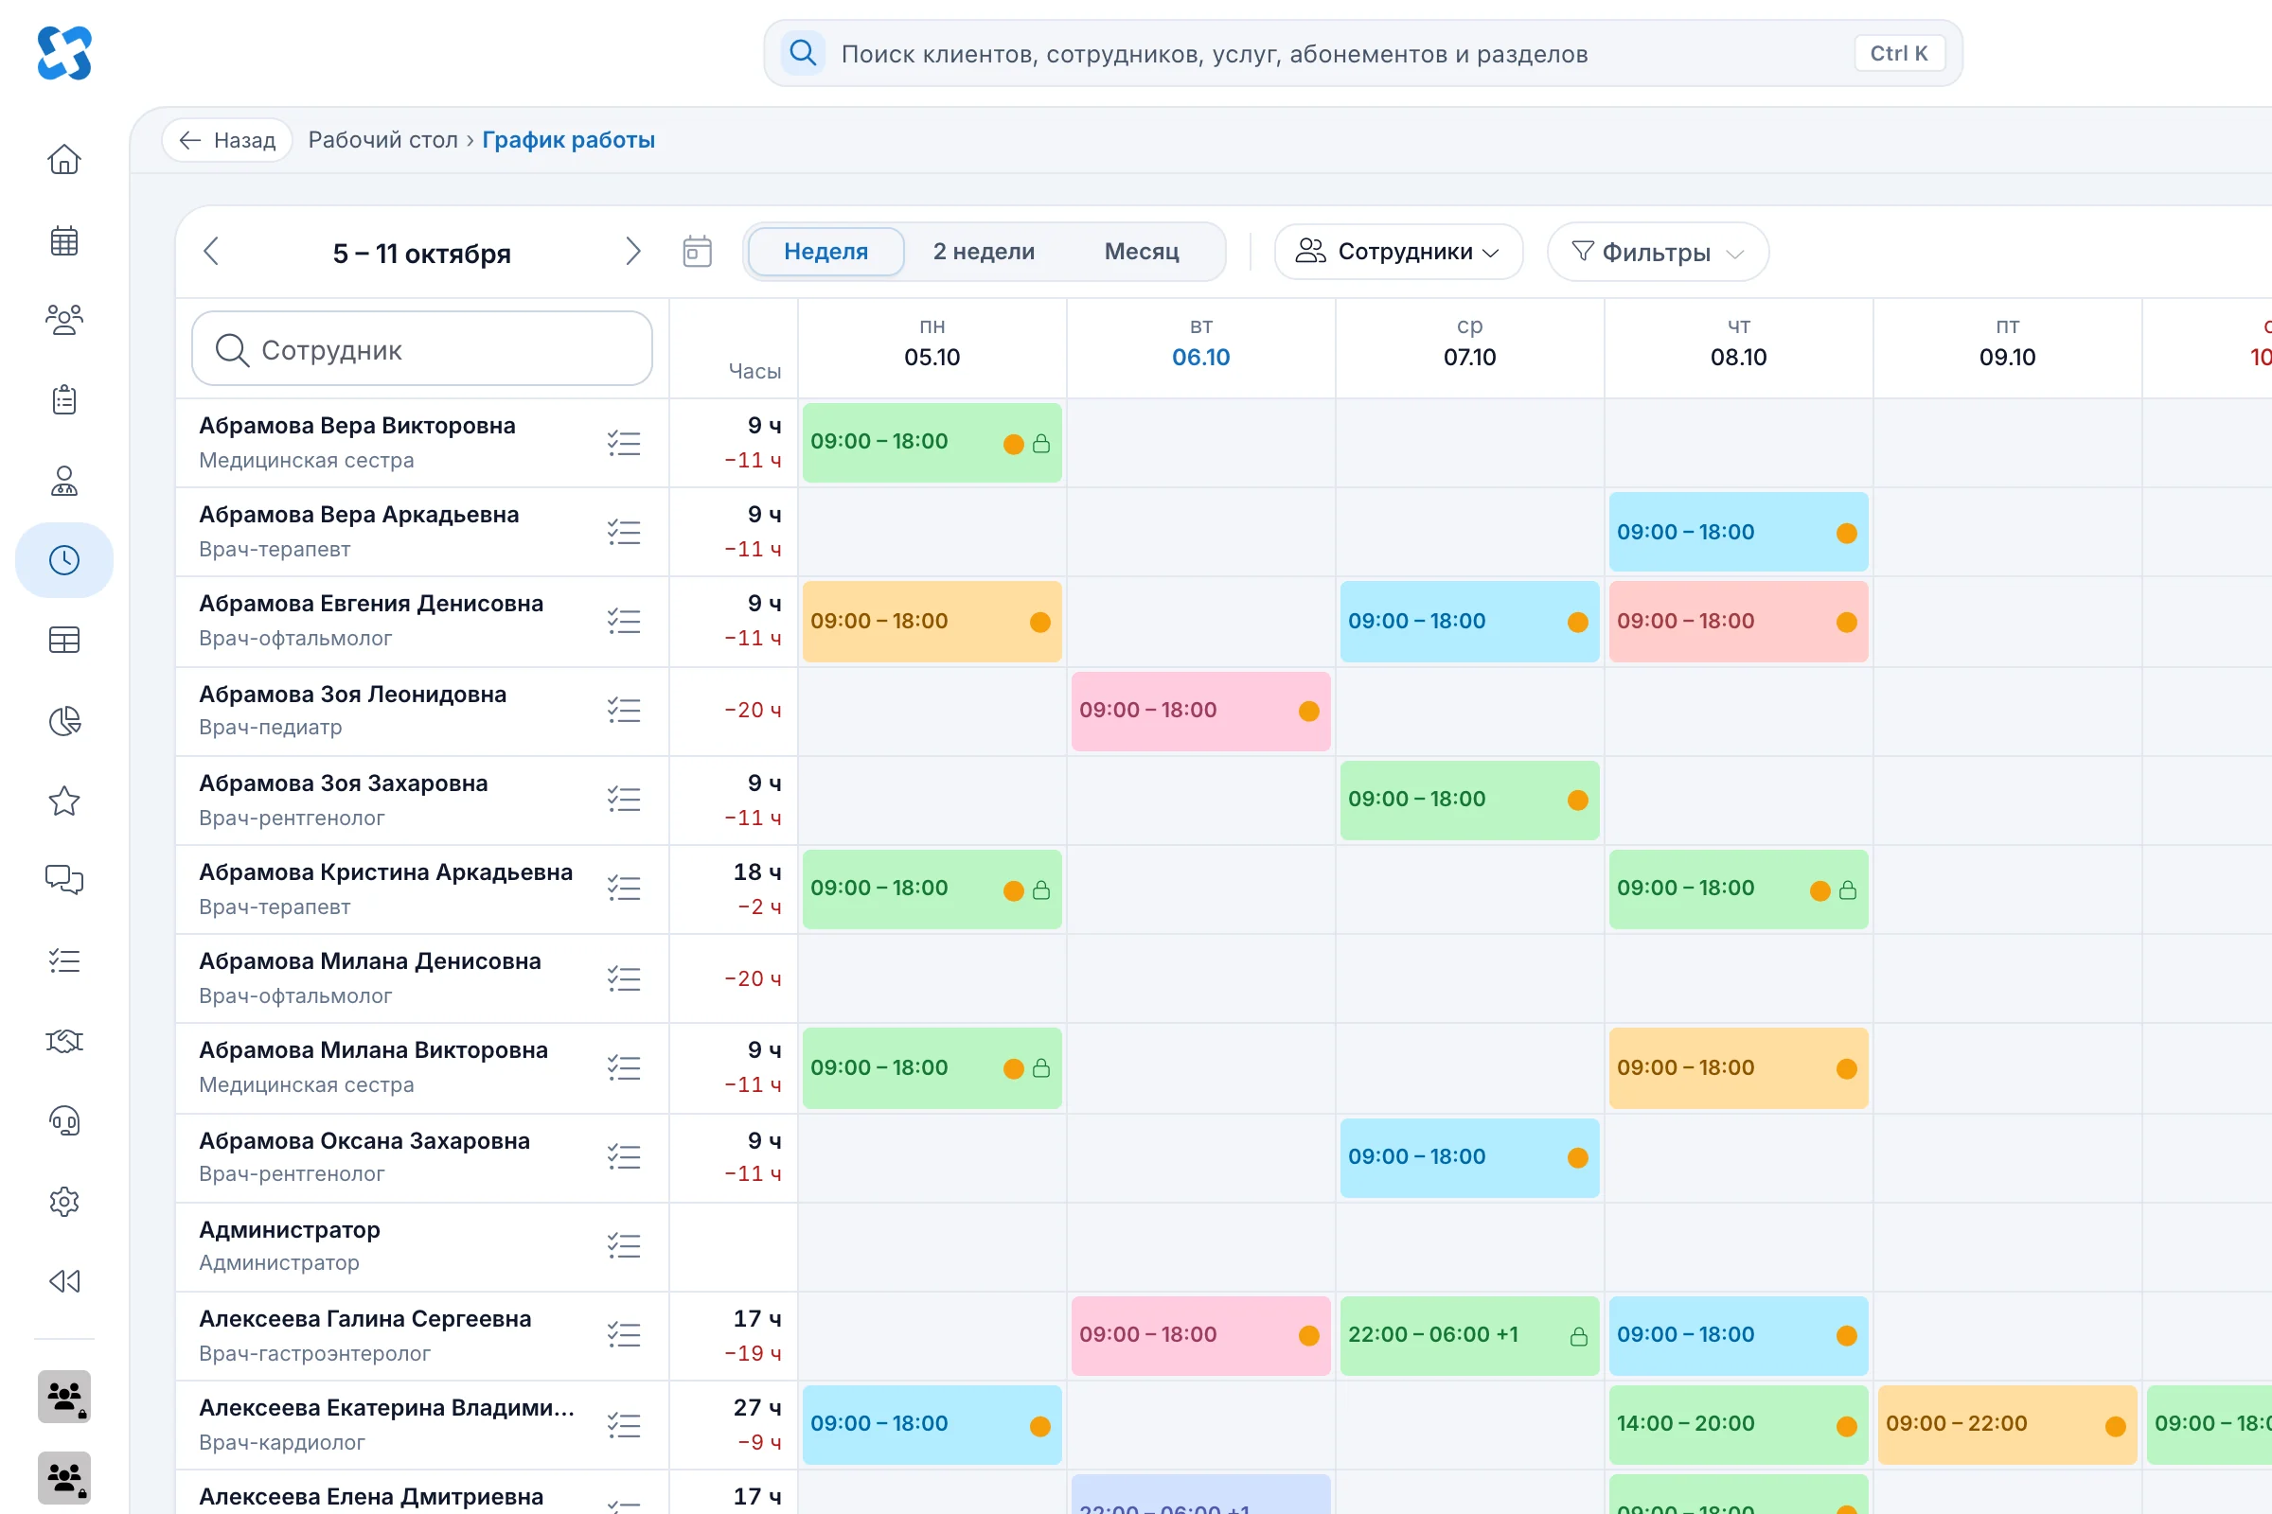Click checklist icon for Абрамова Зоя Леонидовна
Image resolution: width=2272 pixels, height=1514 pixels.
[x=624, y=711]
